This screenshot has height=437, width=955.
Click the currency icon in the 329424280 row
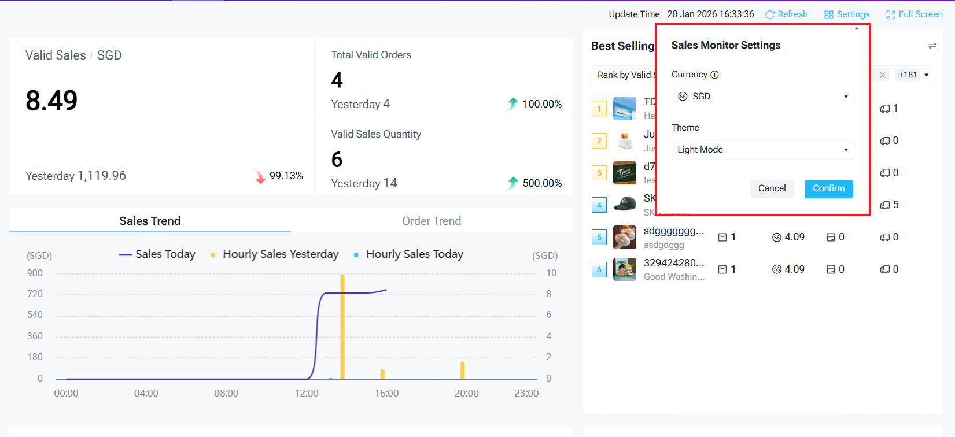coord(777,269)
